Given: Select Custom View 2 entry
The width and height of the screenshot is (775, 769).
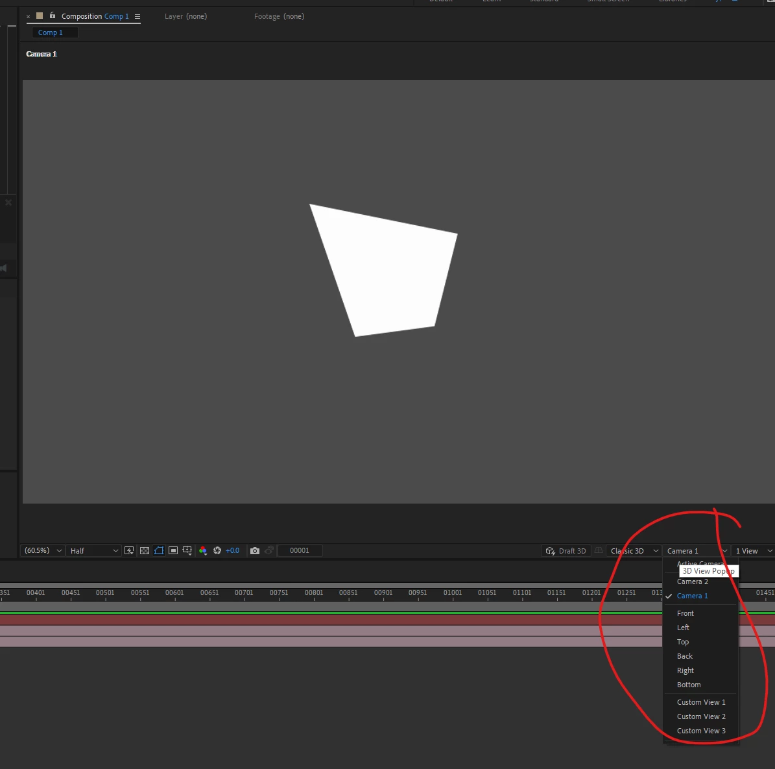Looking at the screenshot, I should click(700, 716).
